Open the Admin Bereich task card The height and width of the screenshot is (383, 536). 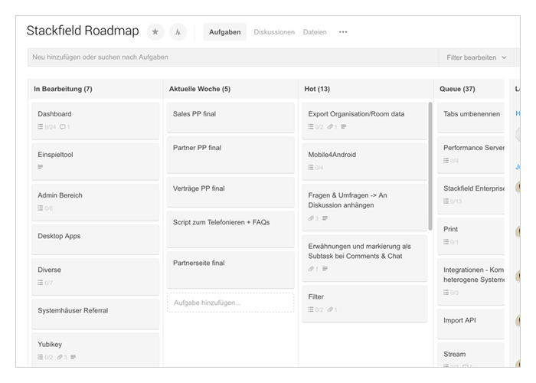point(96,202)
